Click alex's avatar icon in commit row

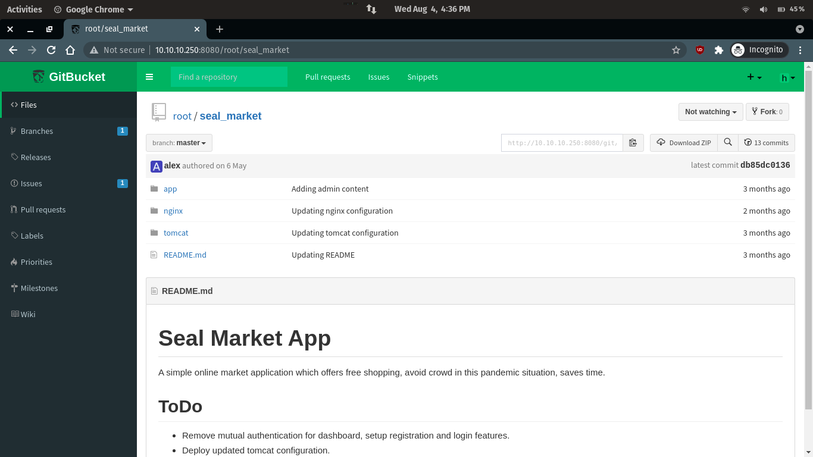click(157, 166)
